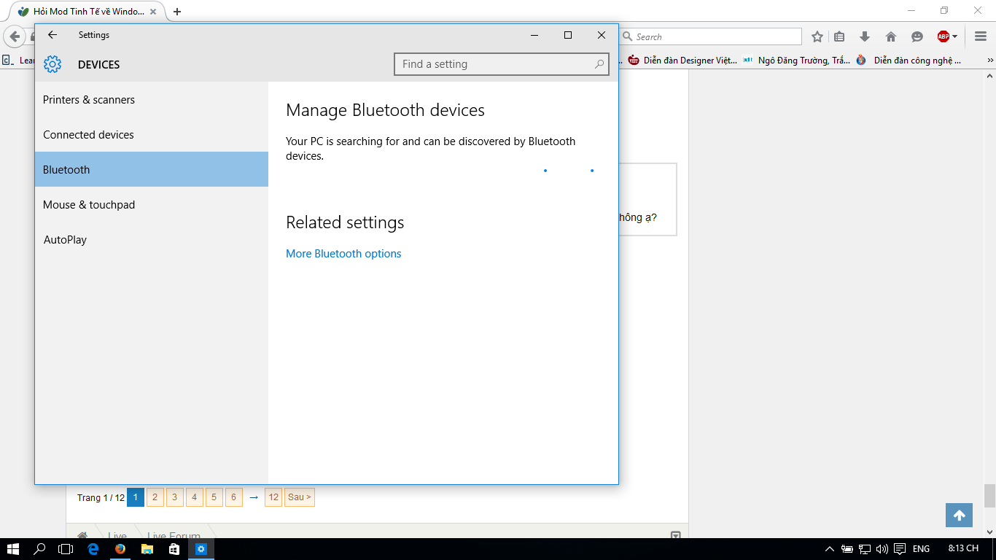Expand the bookmarks toolbar overflow chevron
The height and width of the screenshot is (560, 996).
point(990,61)
